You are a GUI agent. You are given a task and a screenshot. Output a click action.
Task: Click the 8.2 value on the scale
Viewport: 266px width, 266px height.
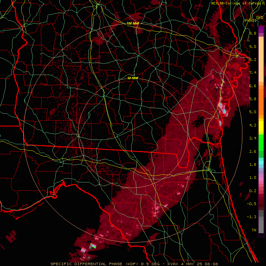coord(253,59)
